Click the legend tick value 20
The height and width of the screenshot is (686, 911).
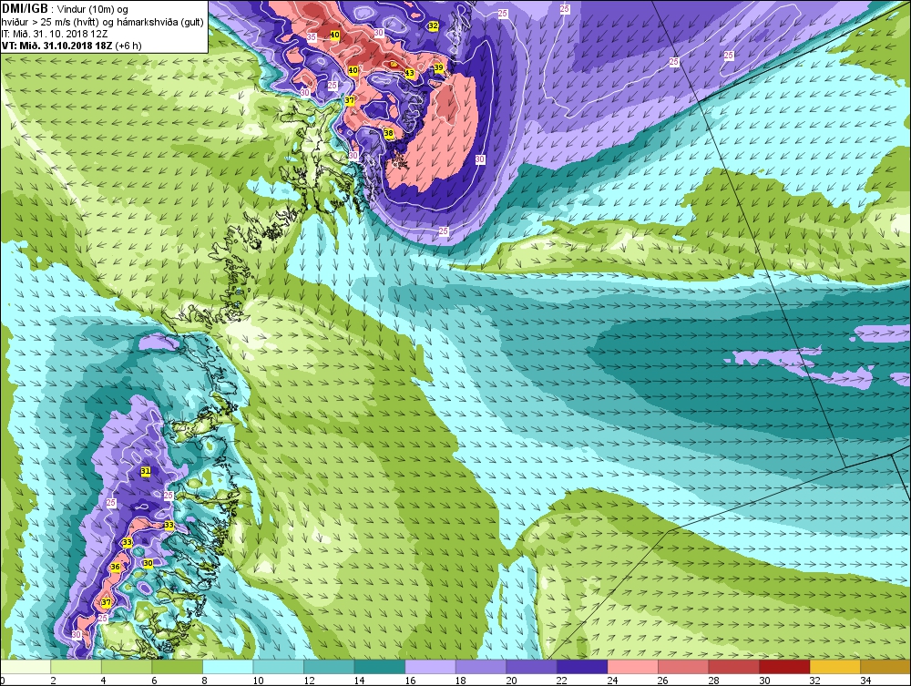pos(511,681)
